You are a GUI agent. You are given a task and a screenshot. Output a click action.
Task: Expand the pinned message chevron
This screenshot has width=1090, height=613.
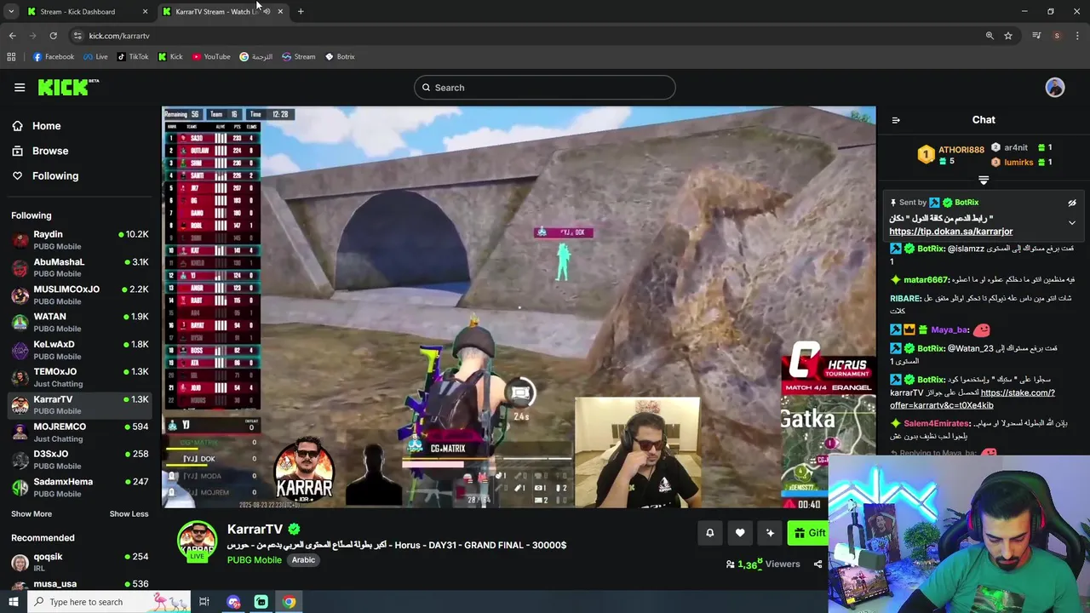click(x=1072, y=223)
